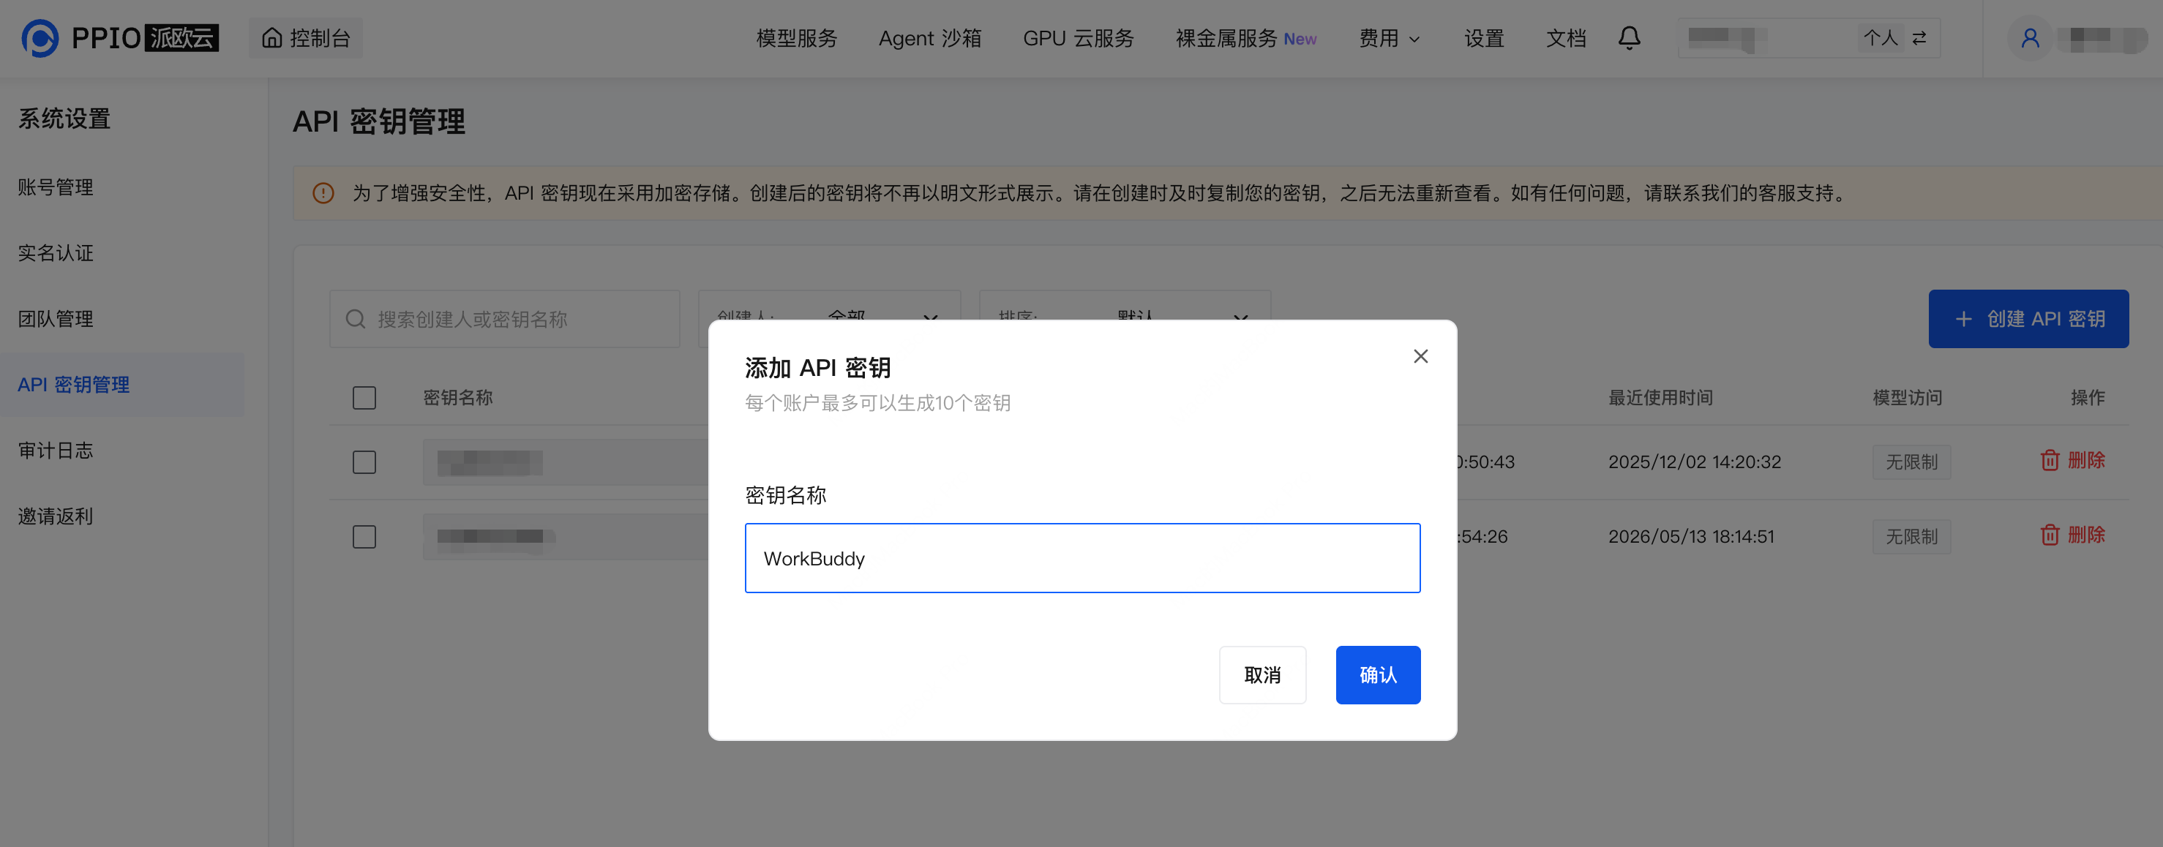
Task: Open GPU 云服务 in top navigation
Action: (1078, 39)
